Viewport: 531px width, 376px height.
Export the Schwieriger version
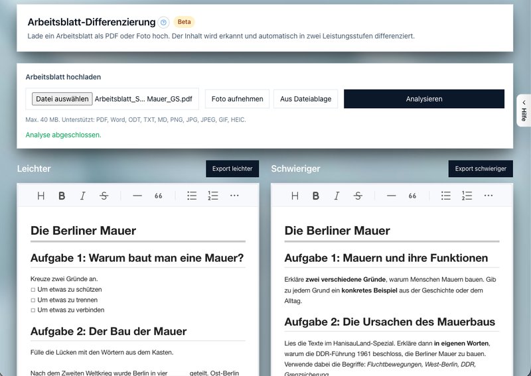coord(481,168)
